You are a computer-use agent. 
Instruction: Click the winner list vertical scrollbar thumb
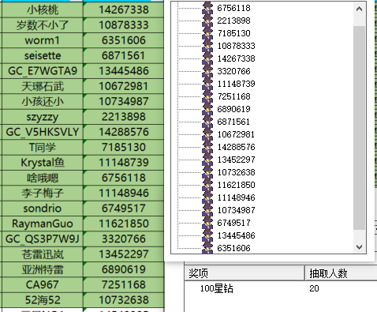359,128
